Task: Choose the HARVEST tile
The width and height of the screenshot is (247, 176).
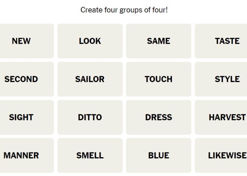Action: [x=221, y=117]
